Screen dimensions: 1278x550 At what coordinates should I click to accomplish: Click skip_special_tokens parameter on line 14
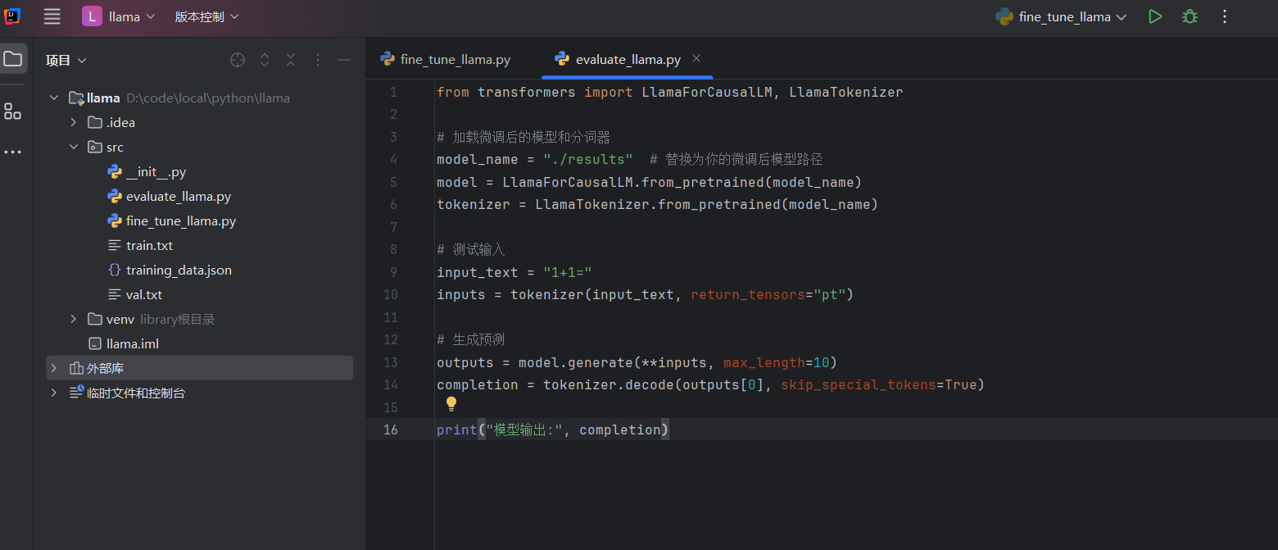[859, 384]
